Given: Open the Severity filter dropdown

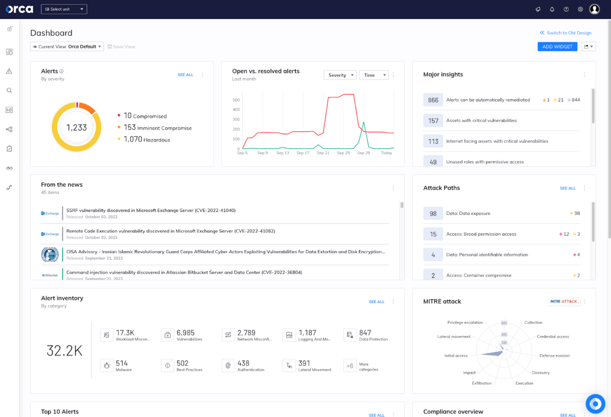Looking at the screenshot, I should click(340, 75).
